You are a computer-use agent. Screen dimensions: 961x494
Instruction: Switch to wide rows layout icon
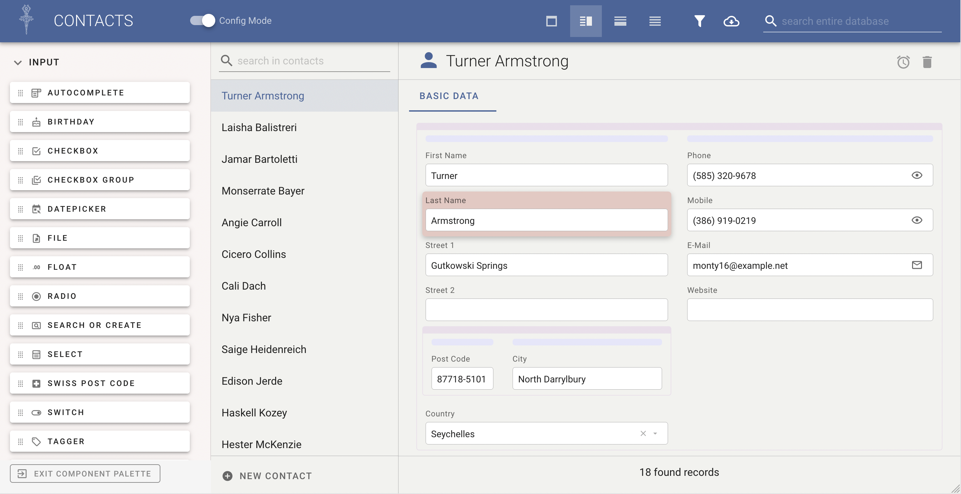click(x=620, y=21)
